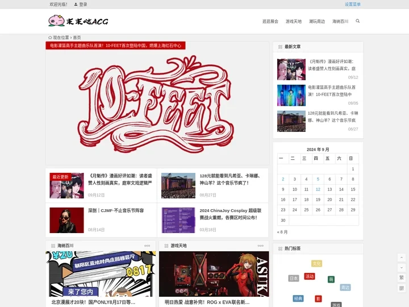Switch to traditional Chinese with 繁 button
This screenshot has width=409, height=307.
(x=402, y=278)
